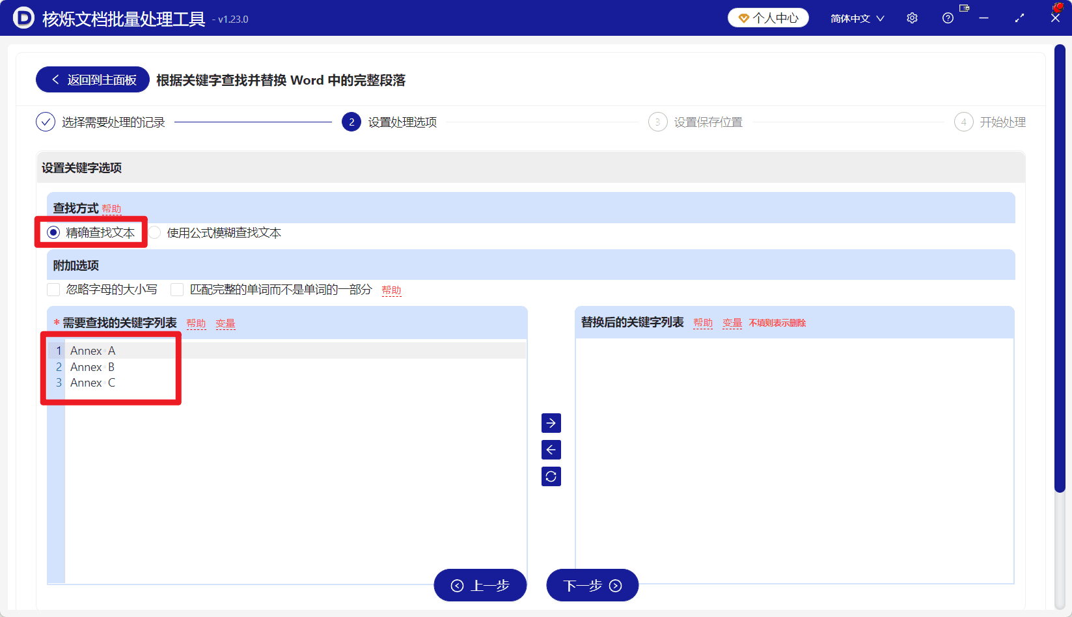The height and width of the screenshot is (617, 1072).
Task: Click the help question mark icon
Action: (948, 18)
